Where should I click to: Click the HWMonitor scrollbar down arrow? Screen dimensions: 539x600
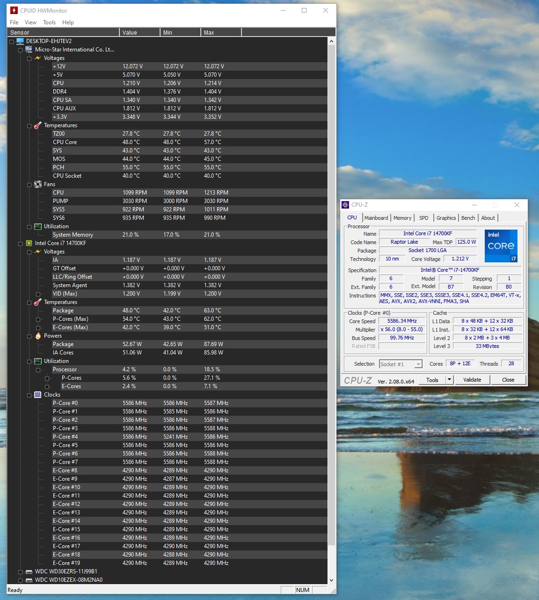332,580
